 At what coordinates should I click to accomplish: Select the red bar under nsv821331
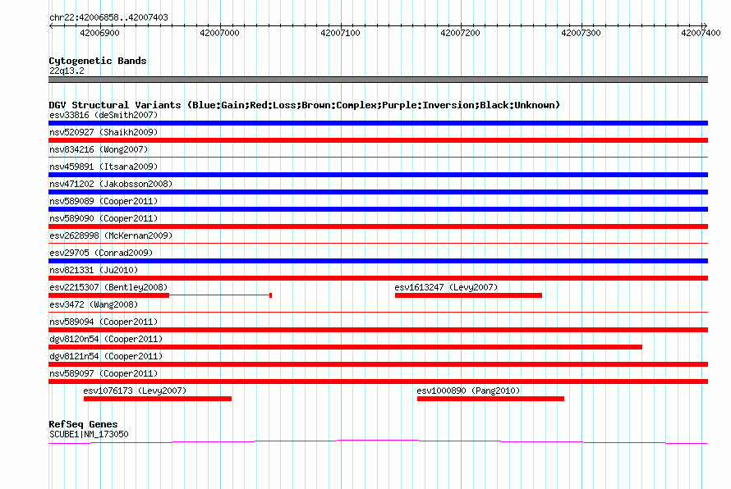378,278
